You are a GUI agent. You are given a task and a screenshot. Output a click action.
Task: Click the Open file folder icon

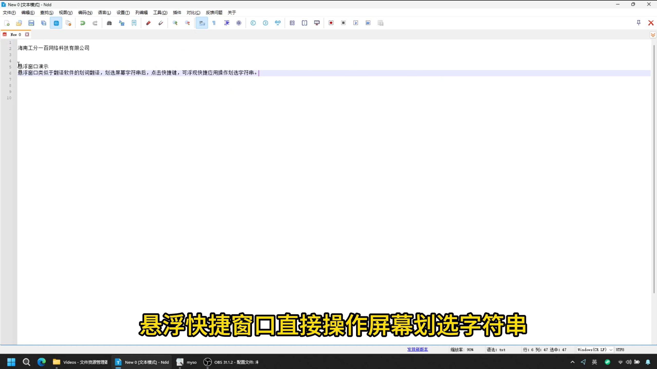[x=19, y=23]
